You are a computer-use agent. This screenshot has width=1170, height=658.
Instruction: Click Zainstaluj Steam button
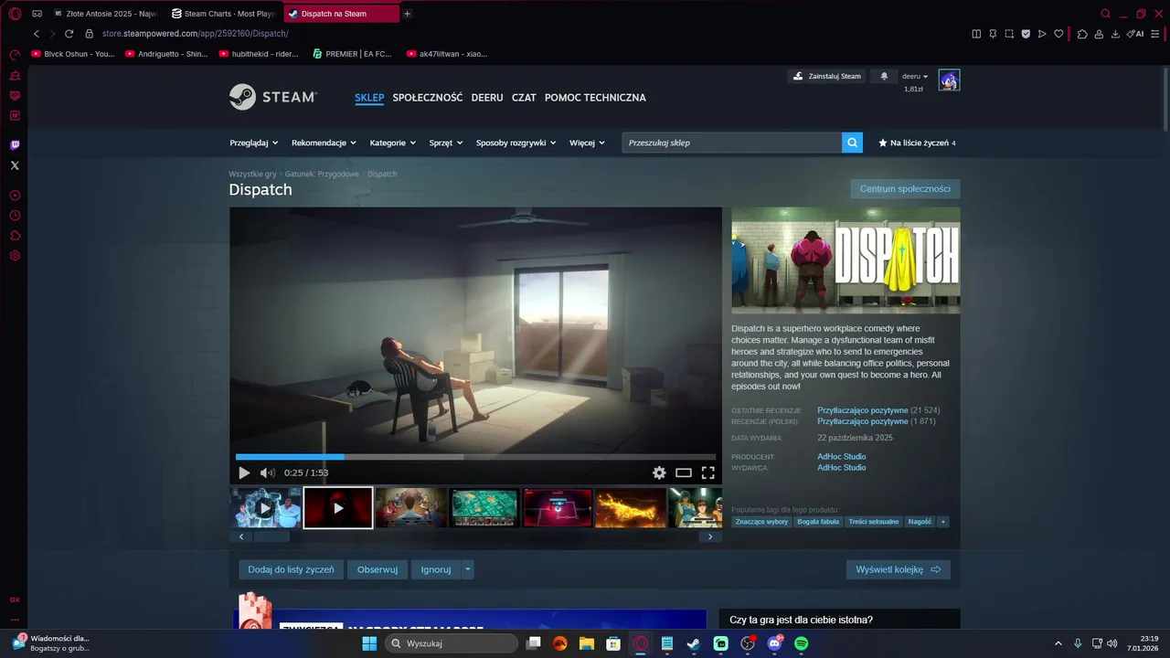point(826,76)
